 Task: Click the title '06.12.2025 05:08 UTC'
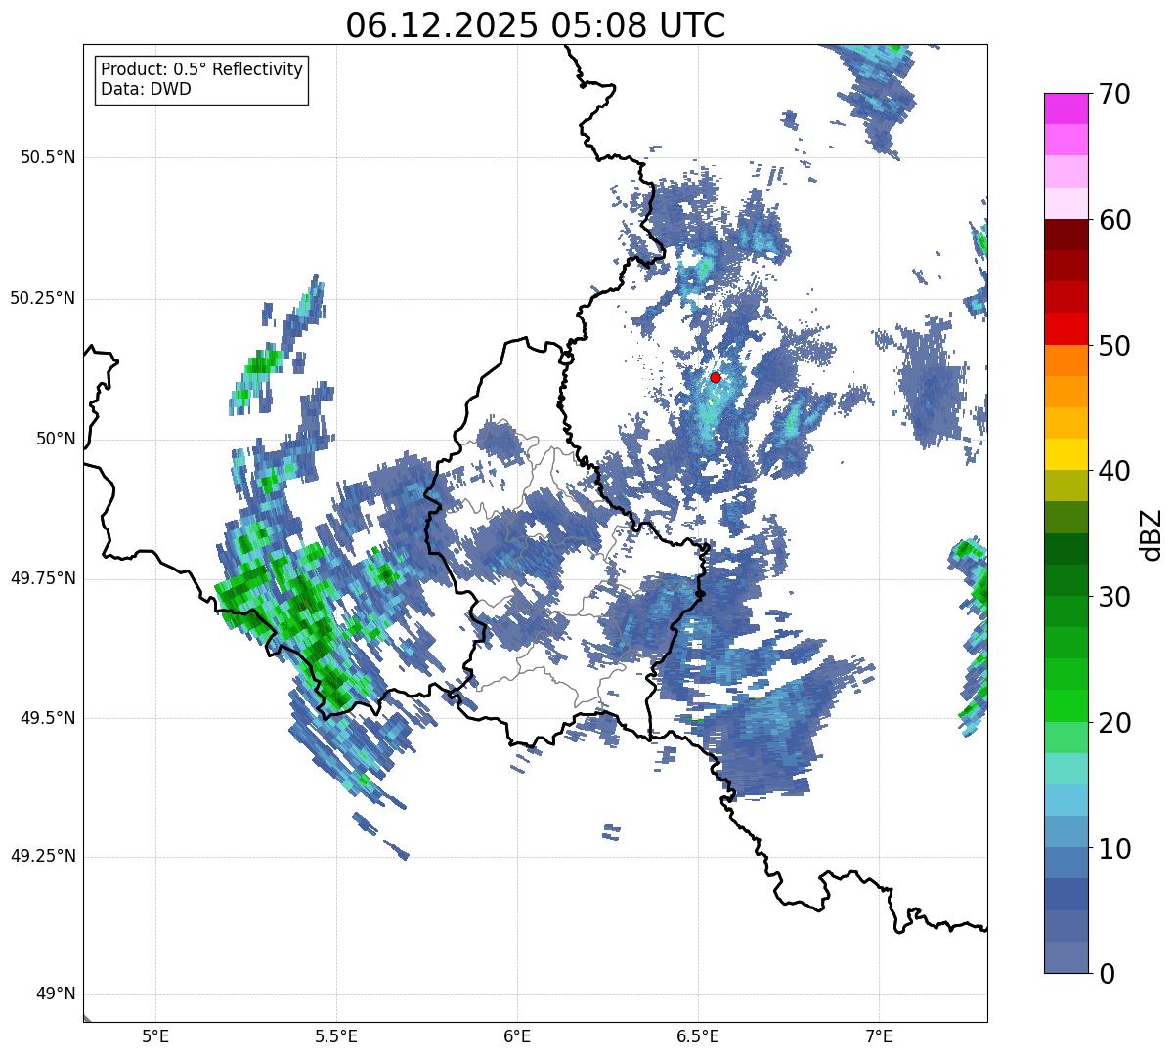pos(536,25)
